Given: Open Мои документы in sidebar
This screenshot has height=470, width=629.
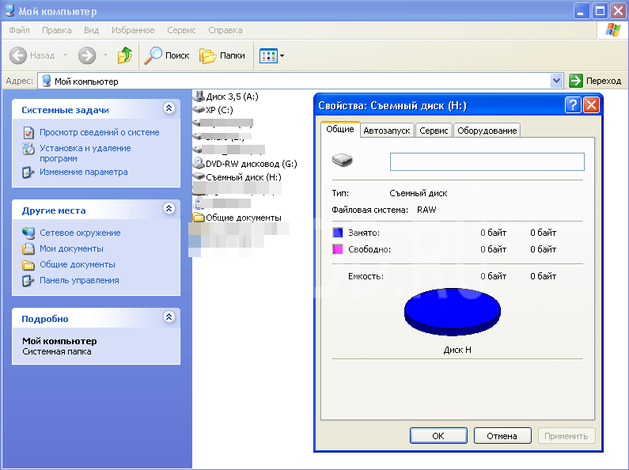Looking at the screenshot, I should (x=71, y=248).
